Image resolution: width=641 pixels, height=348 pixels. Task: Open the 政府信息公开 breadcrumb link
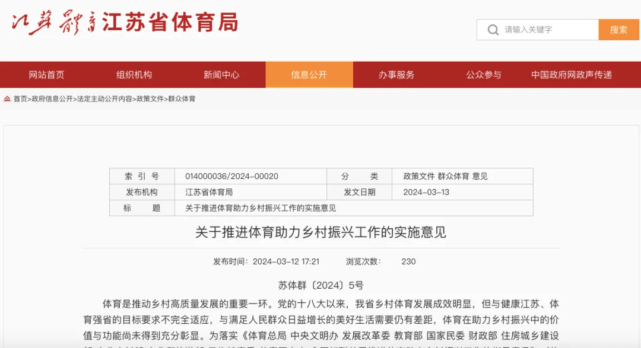(x=52, y=99)
